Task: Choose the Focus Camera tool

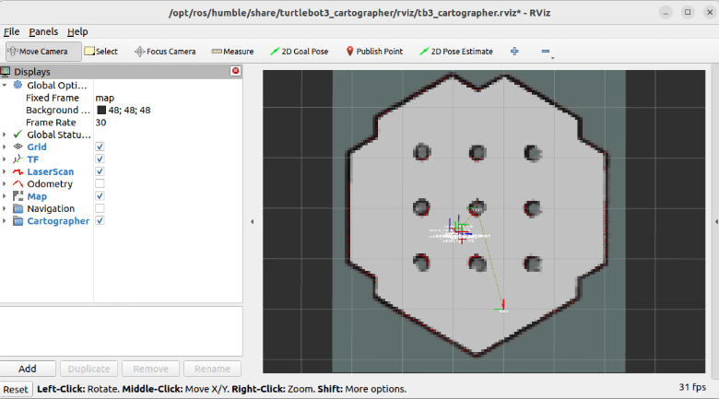Action: pyautogui.click(x=165, y=52)
